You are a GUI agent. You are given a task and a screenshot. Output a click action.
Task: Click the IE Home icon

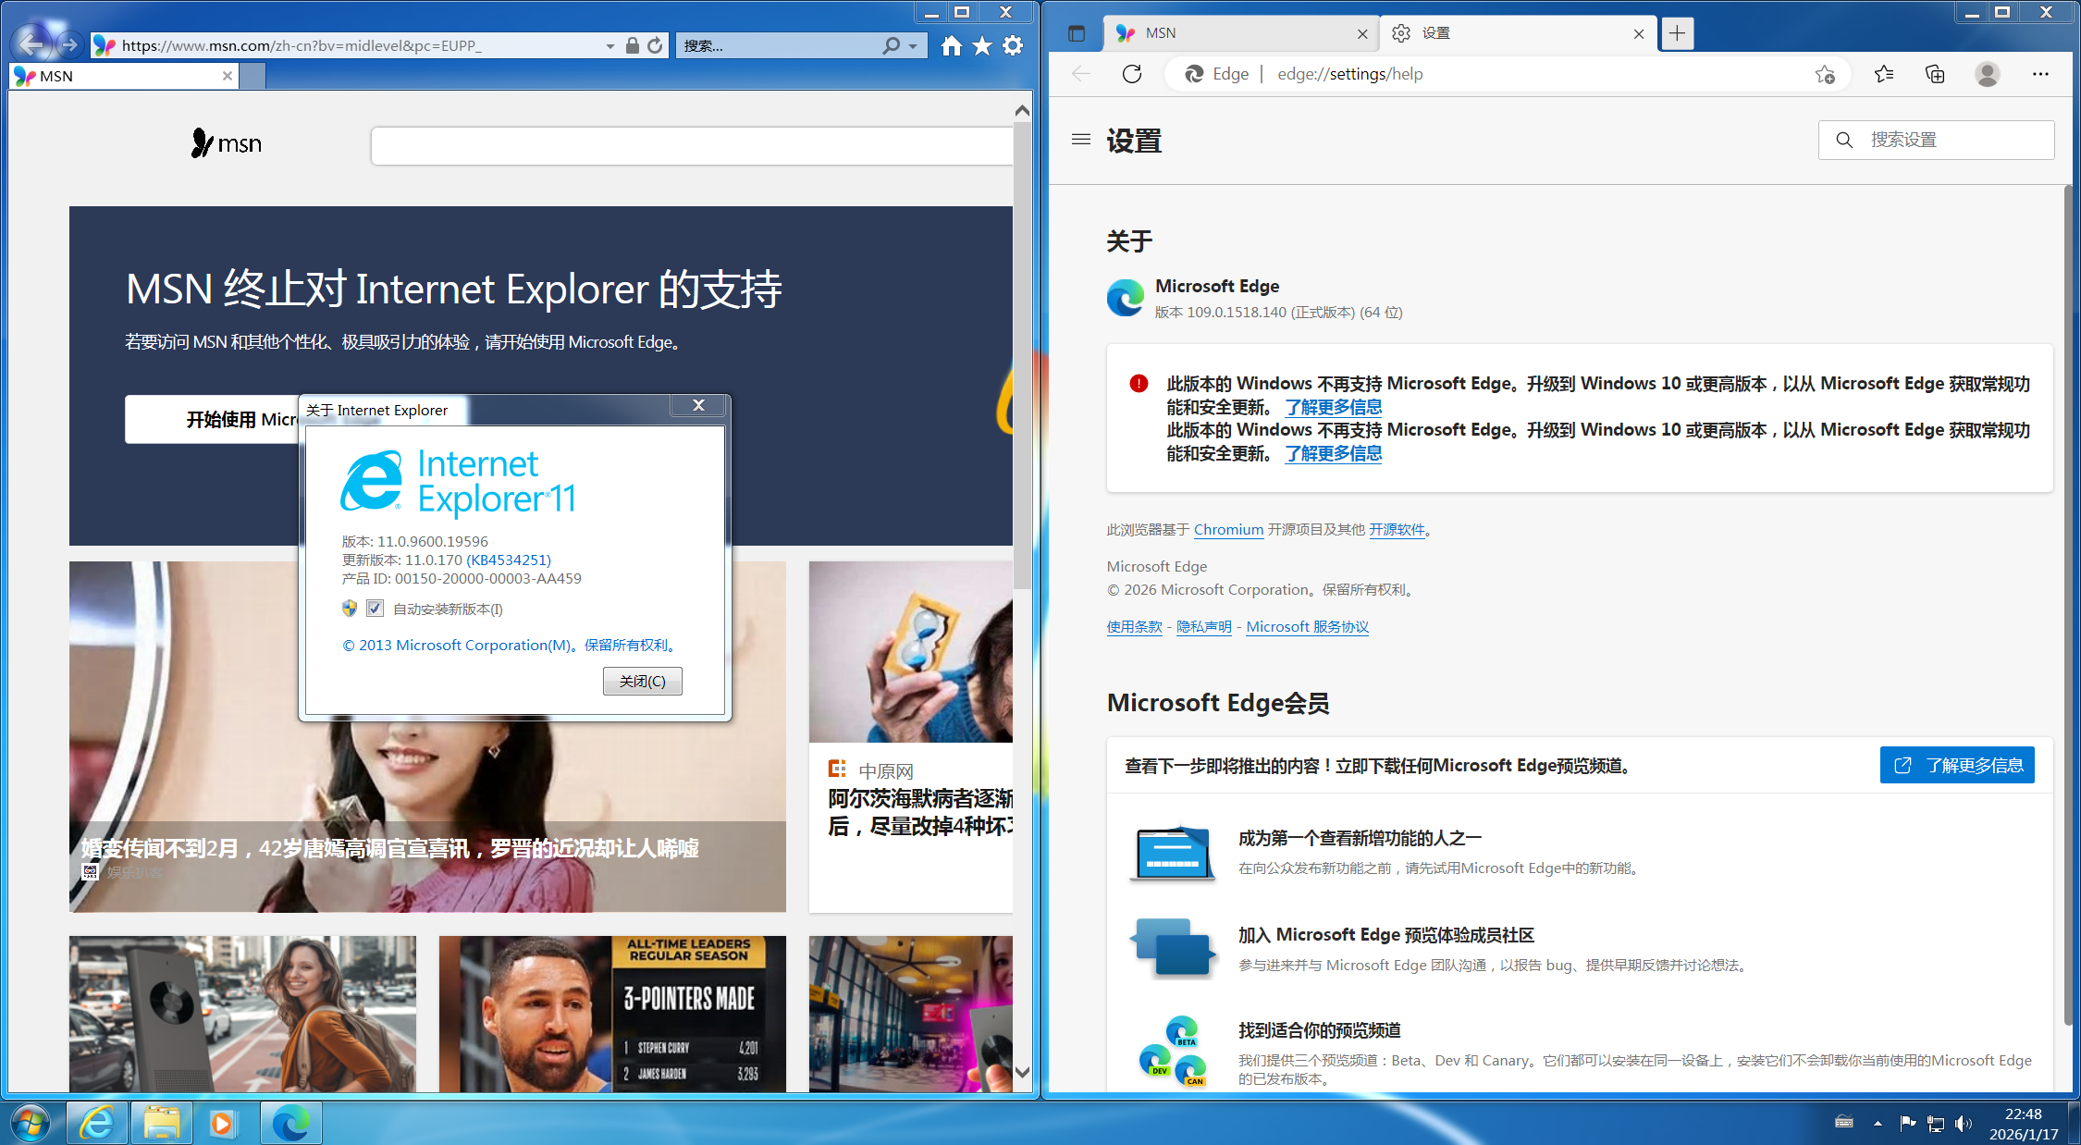click(951, 45)
